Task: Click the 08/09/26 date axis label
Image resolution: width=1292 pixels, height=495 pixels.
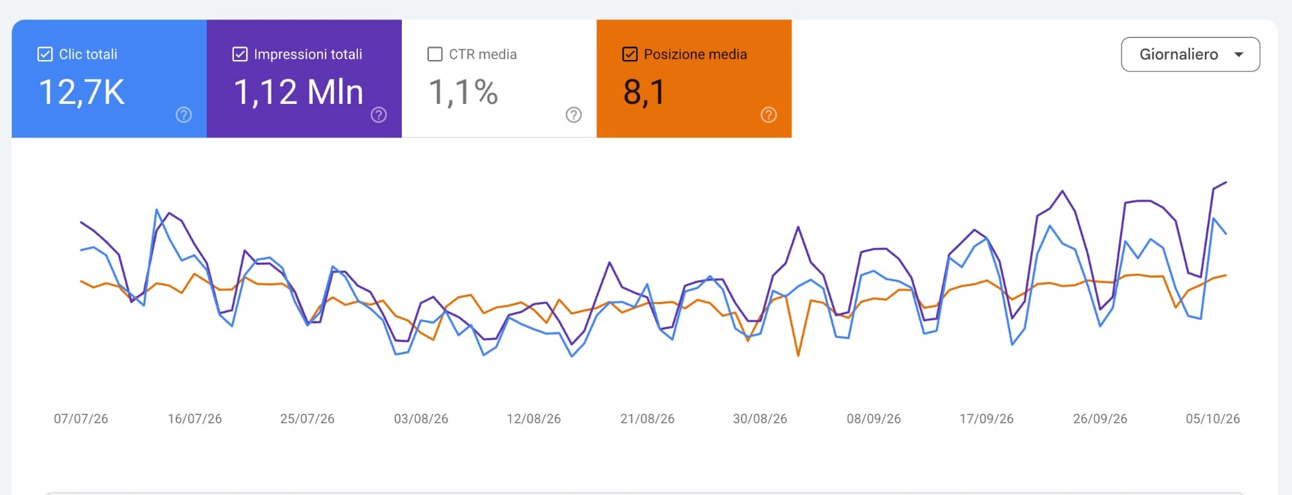Action: pos(874,419)
